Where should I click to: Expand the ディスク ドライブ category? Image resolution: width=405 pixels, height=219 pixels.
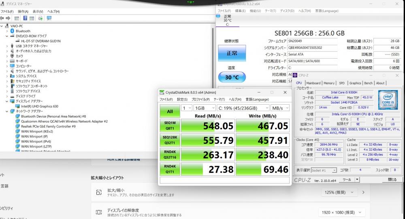click(7, 96)
